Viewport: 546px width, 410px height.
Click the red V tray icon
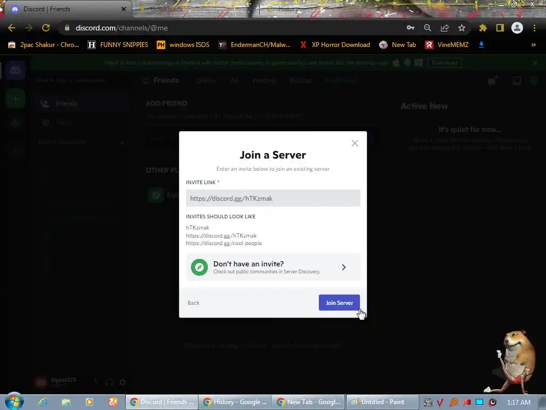(440, 403)
